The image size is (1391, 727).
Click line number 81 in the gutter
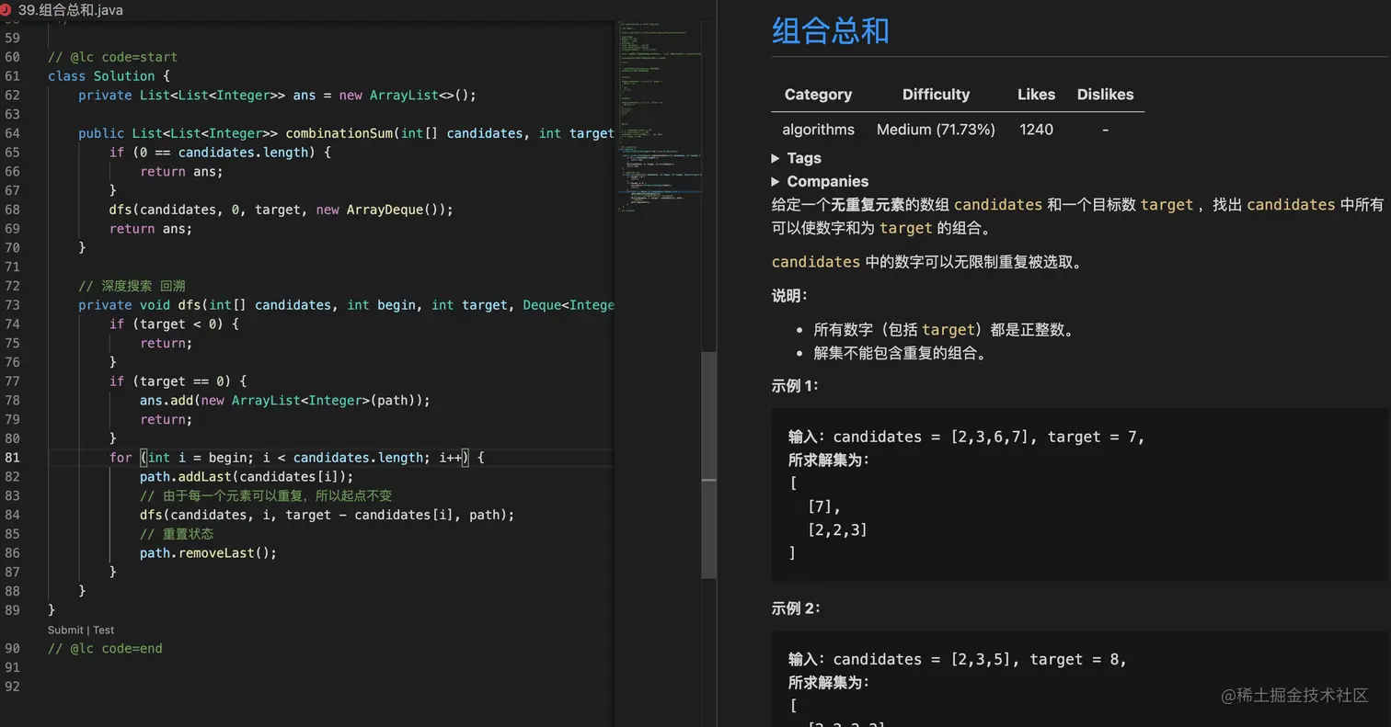click(x=12, y=457)
